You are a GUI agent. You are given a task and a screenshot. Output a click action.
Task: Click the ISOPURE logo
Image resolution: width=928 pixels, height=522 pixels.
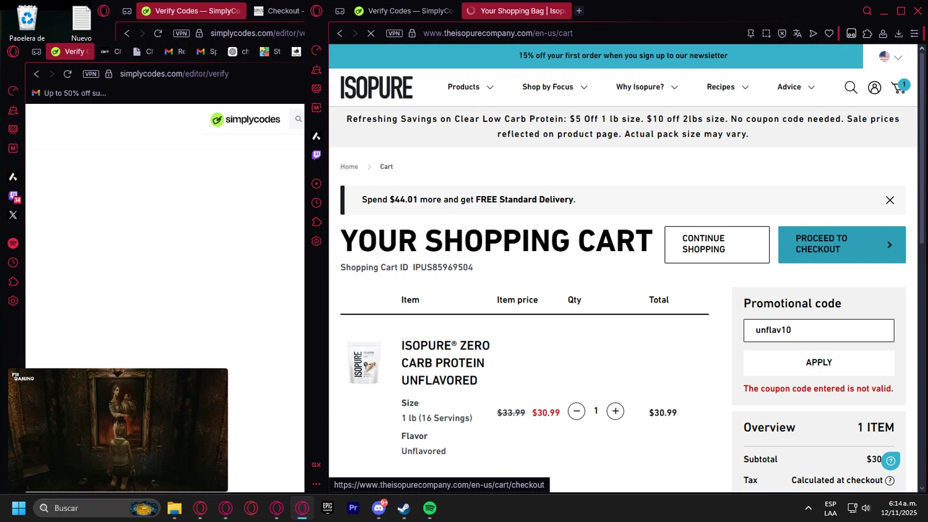pyautogui.click(x=376, y=87)
